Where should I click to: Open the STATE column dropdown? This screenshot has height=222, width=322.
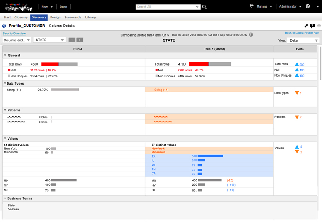click(49, 40)
